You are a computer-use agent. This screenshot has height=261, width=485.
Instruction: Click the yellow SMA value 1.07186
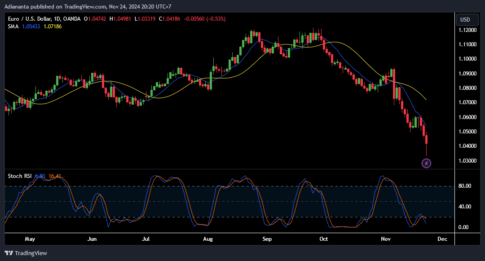coord(53,27)
